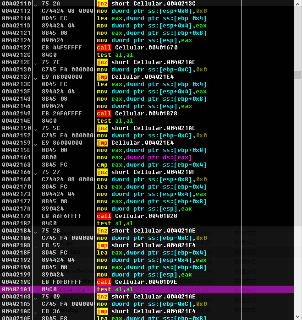Click the scrollbar up arrow
Screen dimensions: 302x320
click(x=298, y=4)
